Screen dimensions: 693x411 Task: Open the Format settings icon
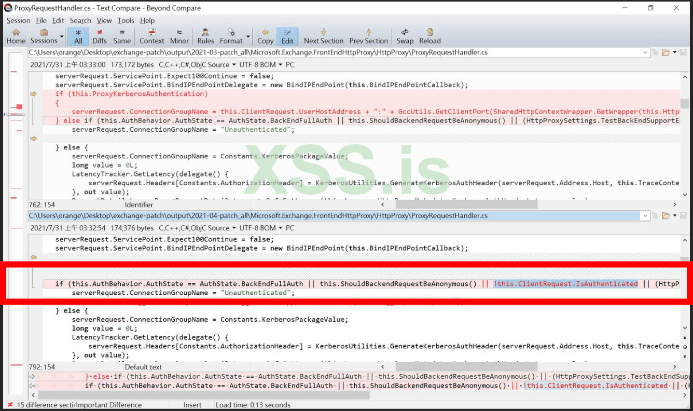231,36
